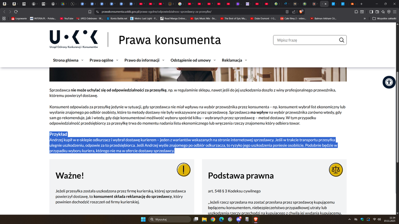This screenshot has width=399, height=224.
Task: Open the Windows Start menu
Action: (143, 220)
